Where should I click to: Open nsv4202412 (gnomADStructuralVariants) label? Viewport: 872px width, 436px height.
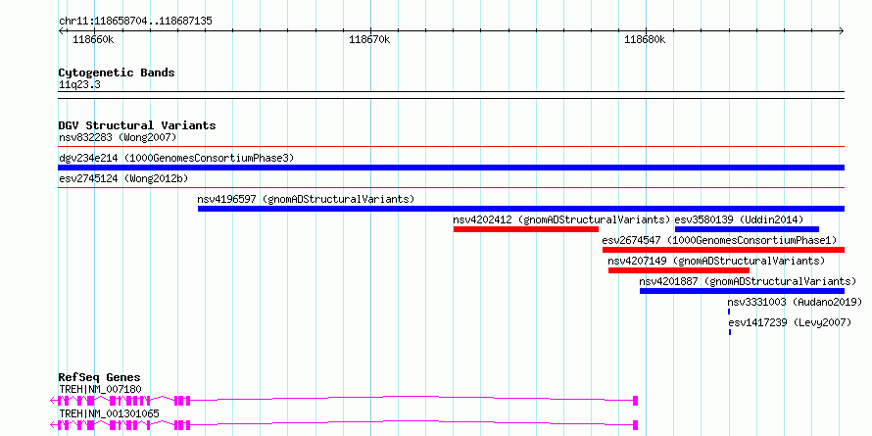[x=561, y=219]
